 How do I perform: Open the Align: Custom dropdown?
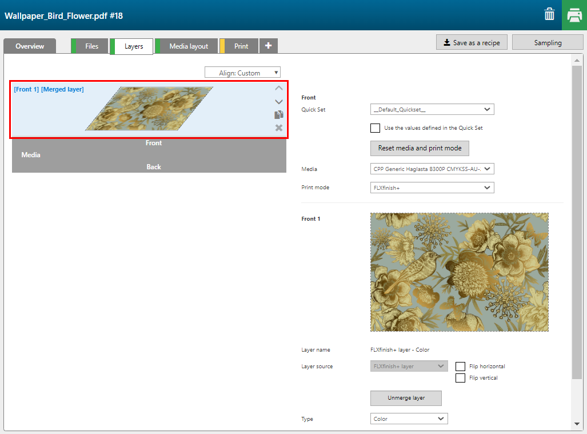click(x=243, y=73)
